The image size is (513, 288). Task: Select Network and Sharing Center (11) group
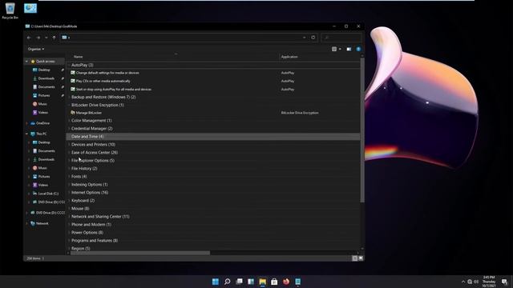point(100,217)
